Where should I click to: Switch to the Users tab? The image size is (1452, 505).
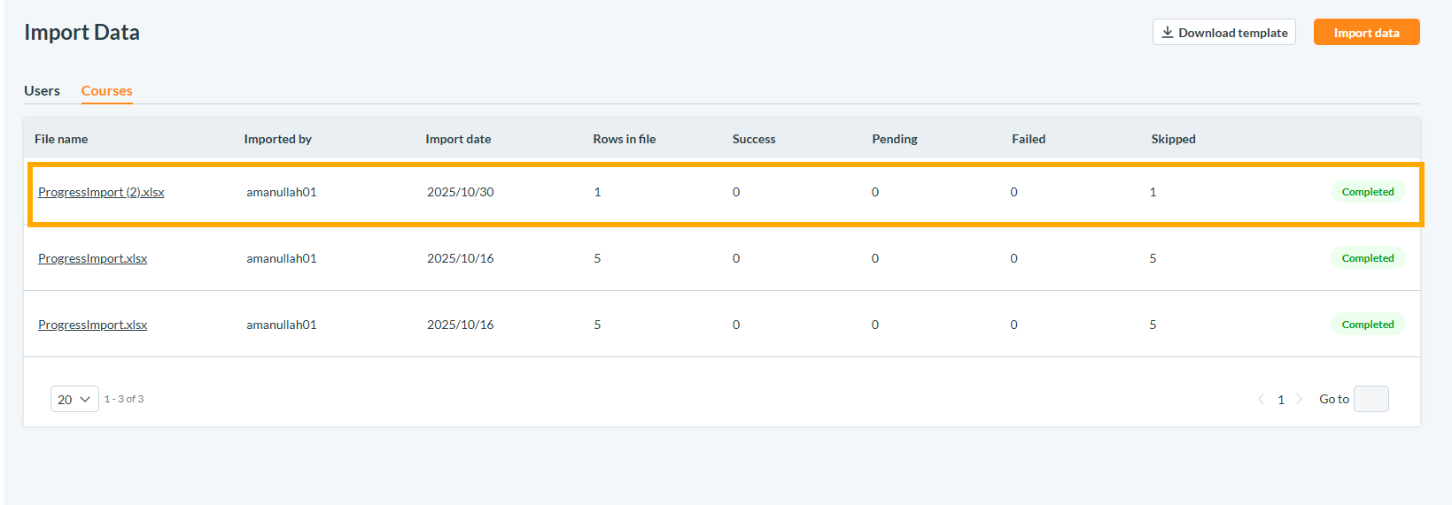[42, 91]
